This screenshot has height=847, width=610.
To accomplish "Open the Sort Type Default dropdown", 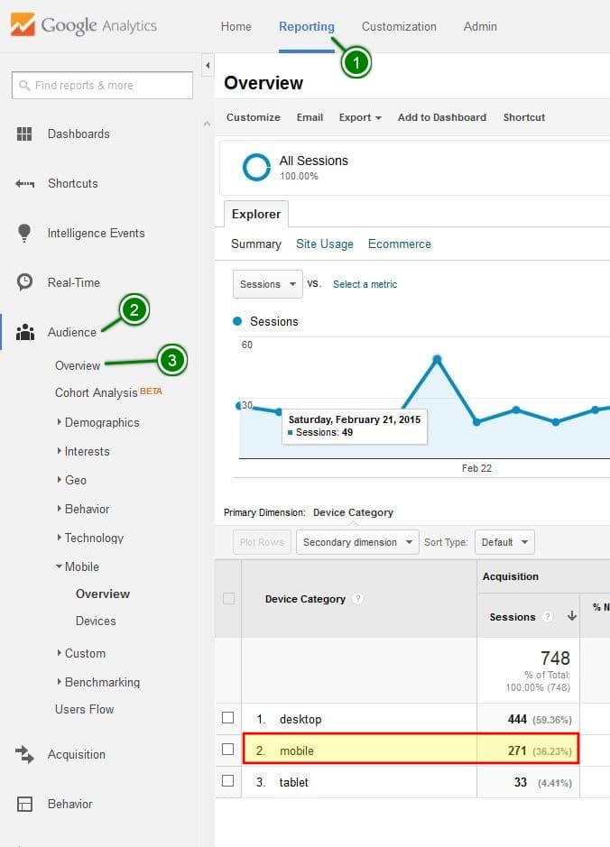I will [x=504, y=542].
